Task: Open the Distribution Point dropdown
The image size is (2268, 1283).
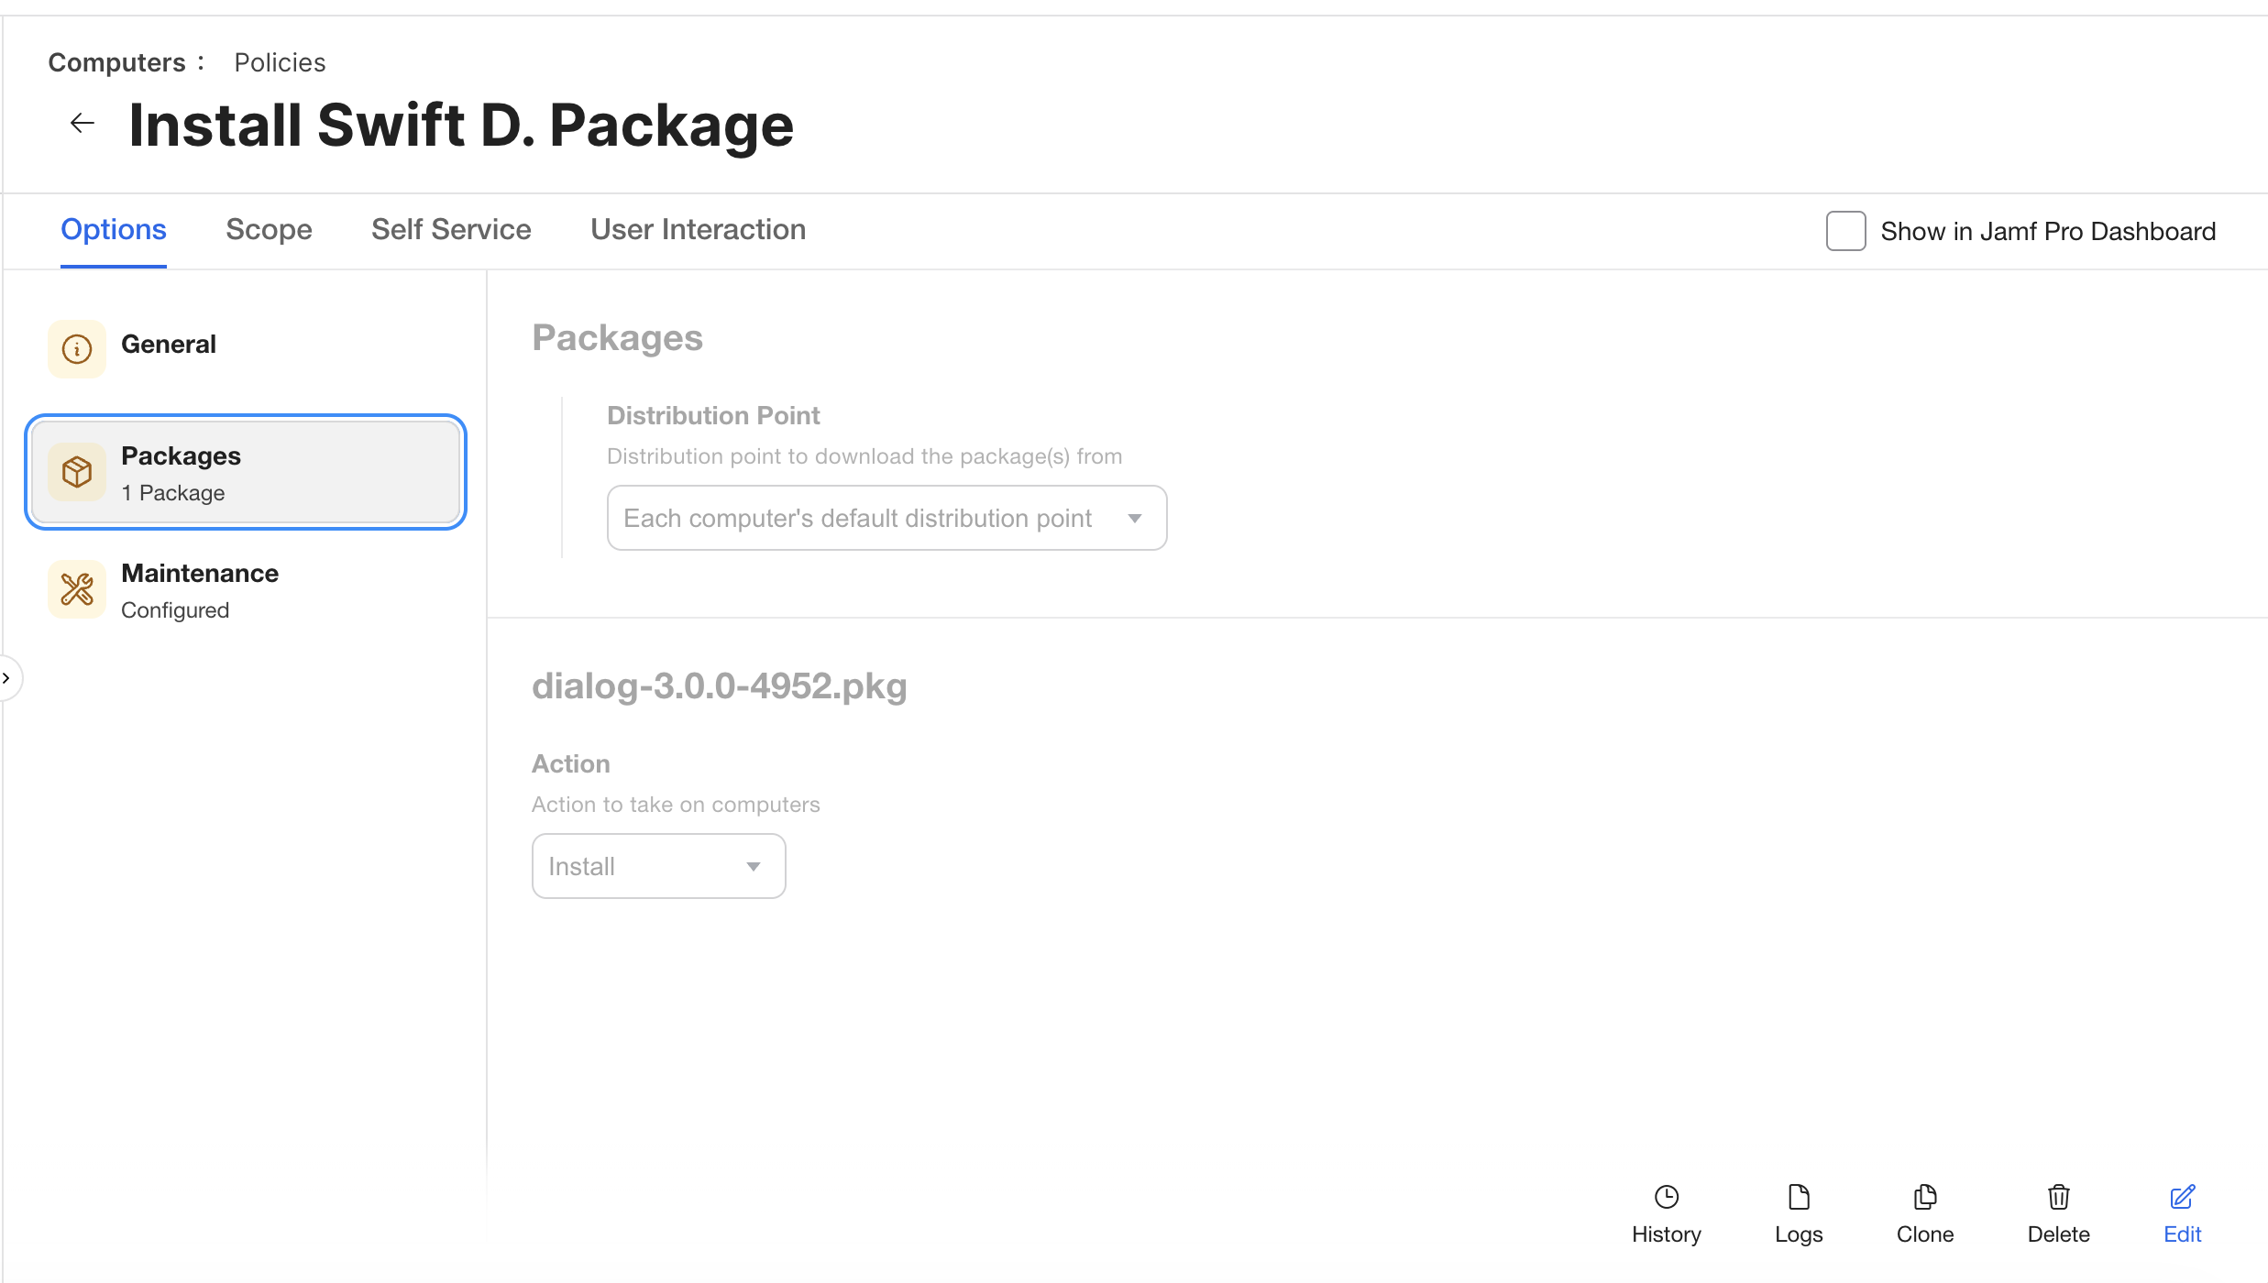Action: tap(886, 518)
